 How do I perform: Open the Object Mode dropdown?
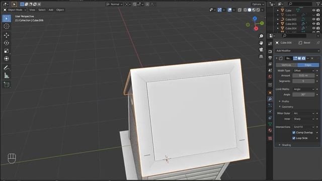coord(15,10)
